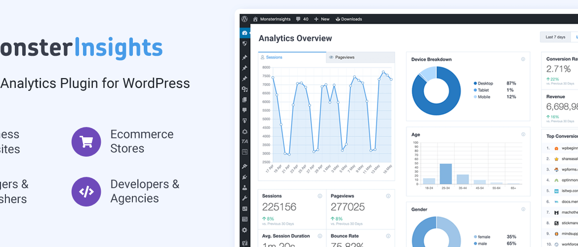This screenshot has width=578, height=247.
Task: Open the Media icon in sidebar
Action: [245, 89]
